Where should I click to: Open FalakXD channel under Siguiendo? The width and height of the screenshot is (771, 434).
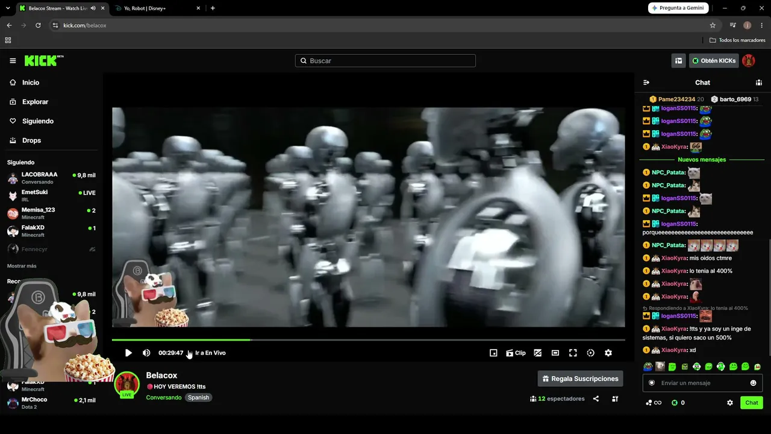51,231
